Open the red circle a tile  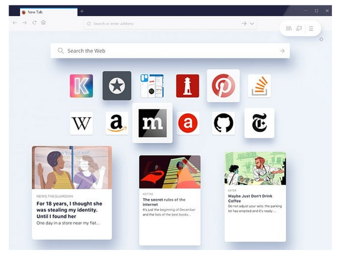point(188,123)
